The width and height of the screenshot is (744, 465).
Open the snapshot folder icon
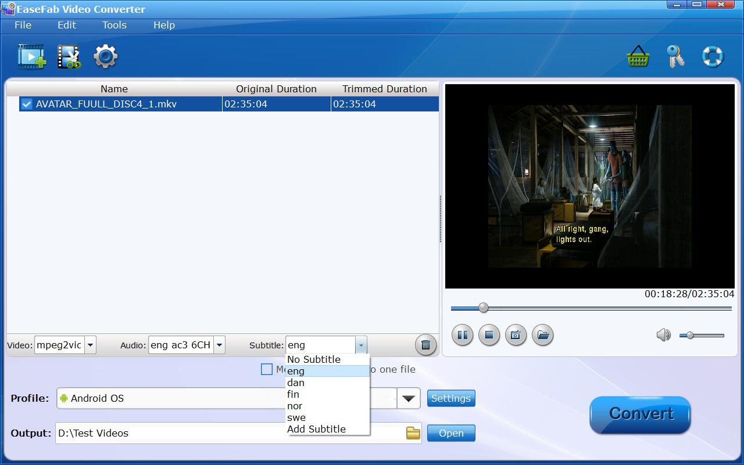pos(542,335)
